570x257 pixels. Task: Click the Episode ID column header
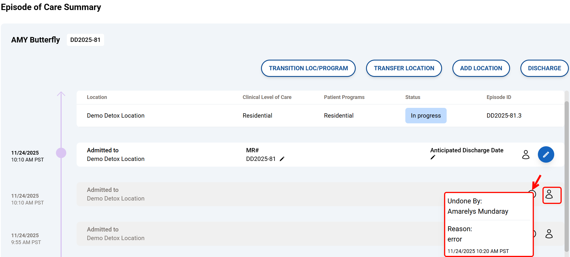(x=499, y=97)
